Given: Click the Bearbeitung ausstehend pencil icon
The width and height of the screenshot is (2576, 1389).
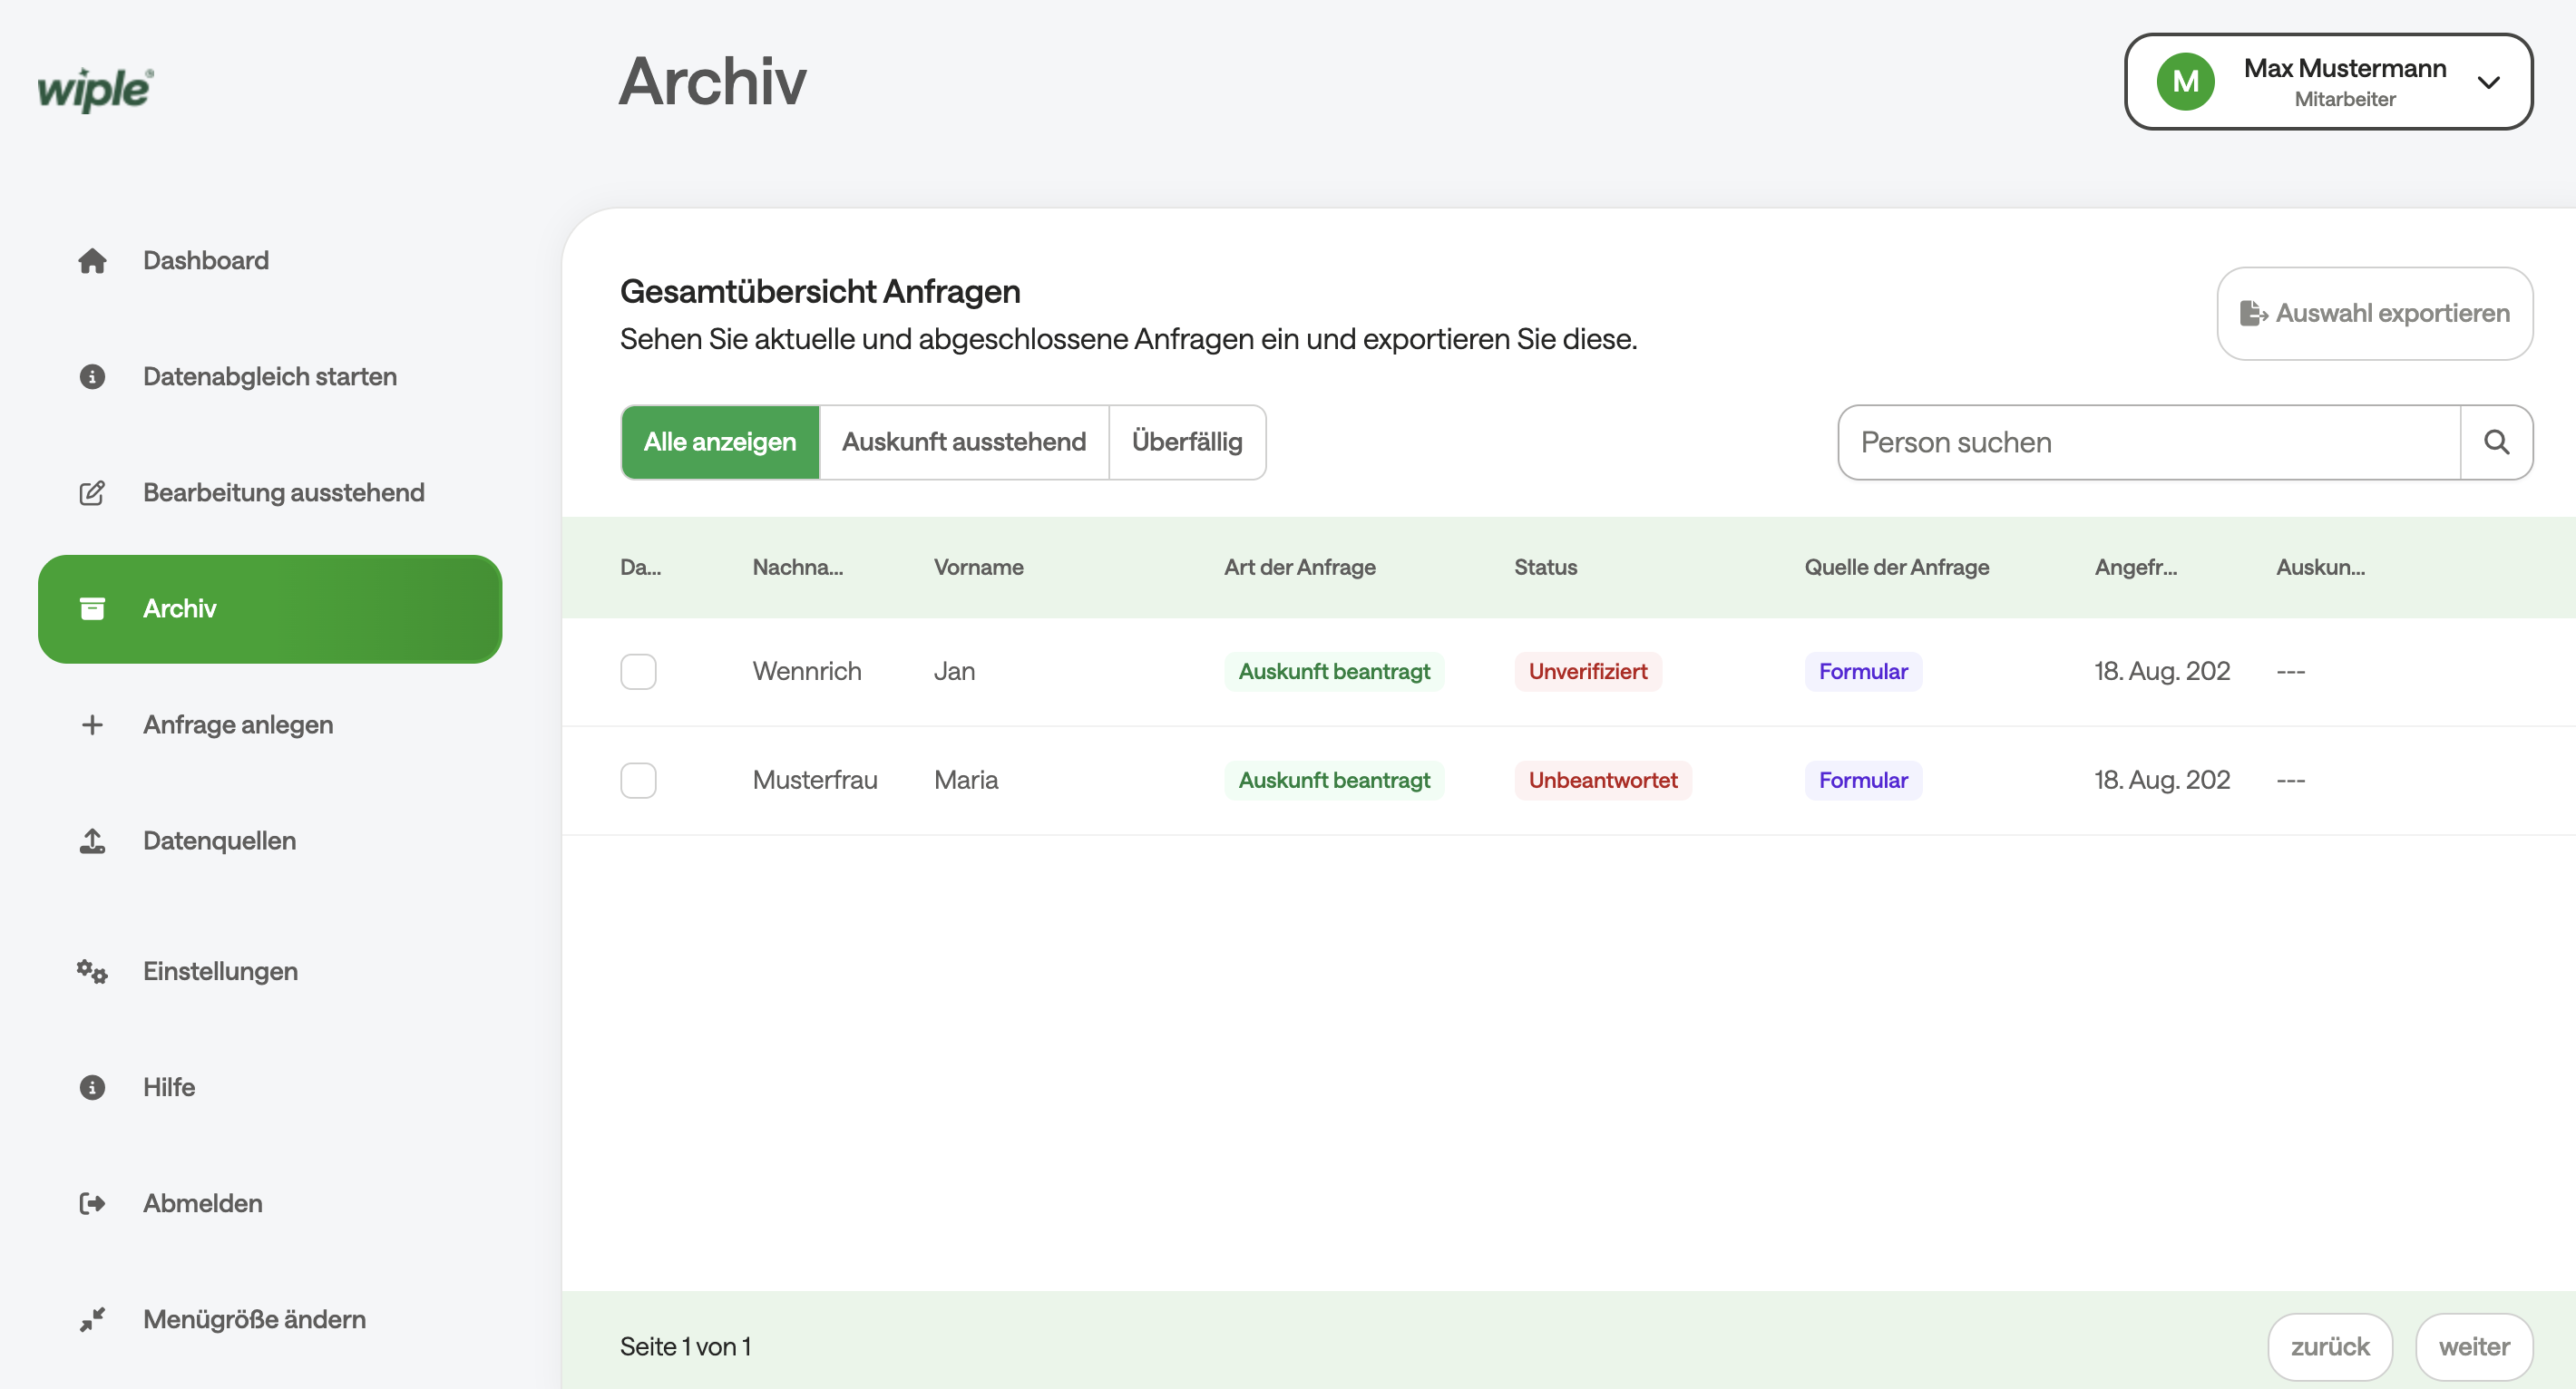Looking at the screenshot, I should tap(92, 492).
